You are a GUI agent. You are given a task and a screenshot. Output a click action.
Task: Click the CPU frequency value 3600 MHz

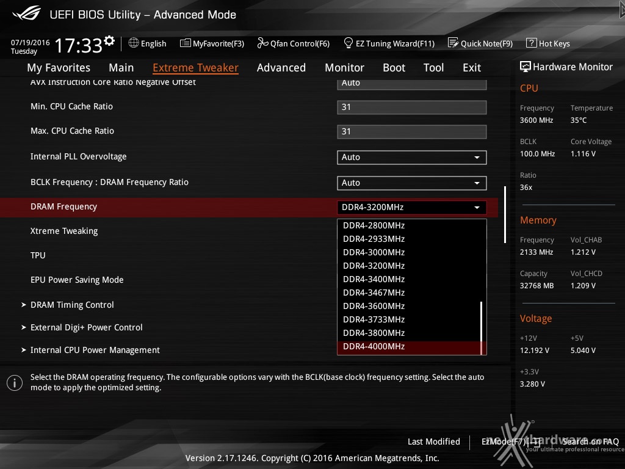(536, 120)
